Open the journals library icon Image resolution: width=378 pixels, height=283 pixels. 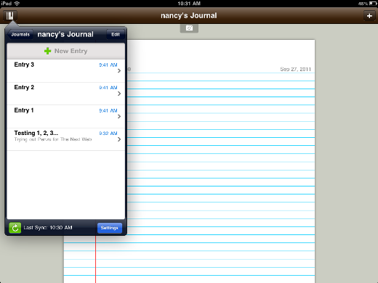10,16
